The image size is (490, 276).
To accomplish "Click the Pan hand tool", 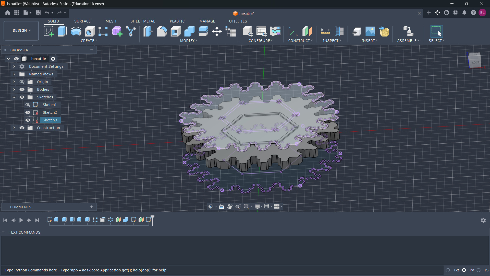I will coord(230,206).
